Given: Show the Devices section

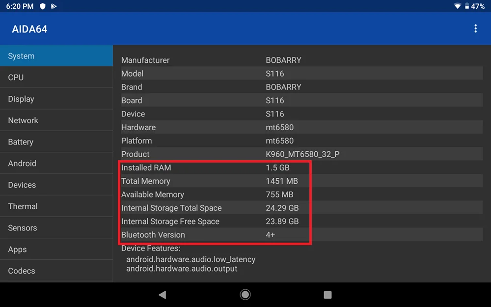Looking at the screenshot, I should pos(56,185).
